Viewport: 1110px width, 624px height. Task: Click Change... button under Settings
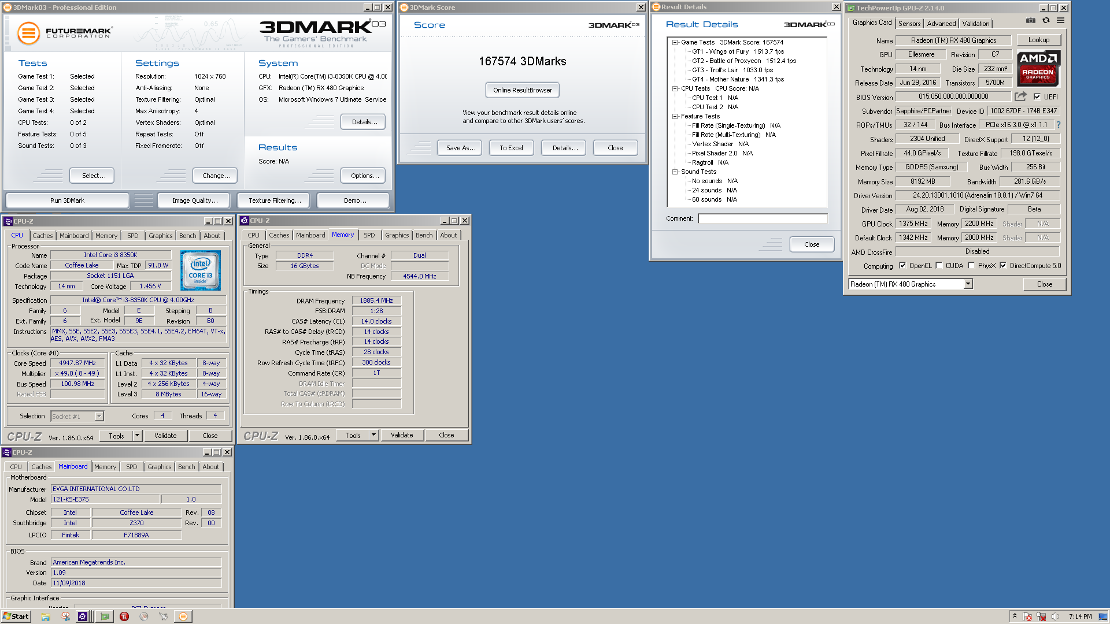click(x=216, y=176)
